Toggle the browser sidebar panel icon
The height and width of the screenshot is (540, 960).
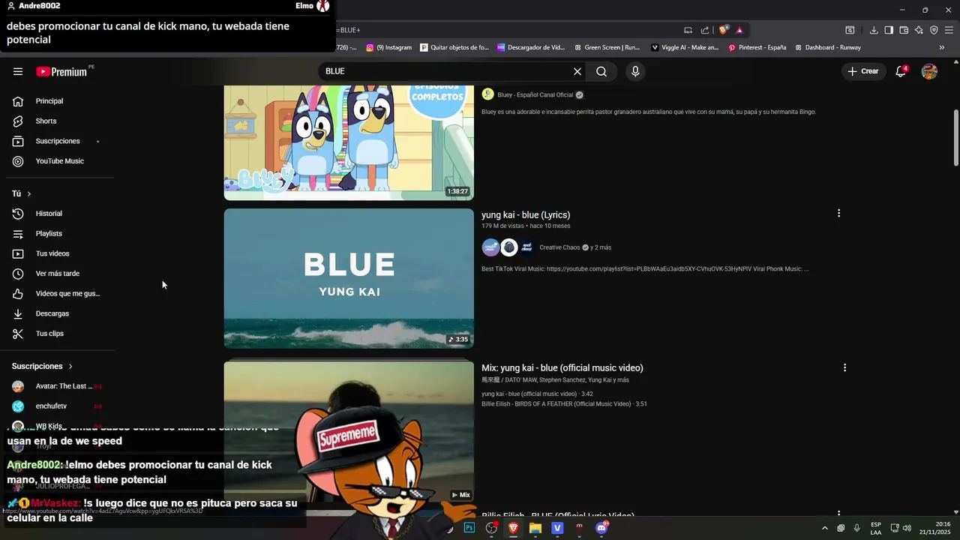tap(889, 30)
